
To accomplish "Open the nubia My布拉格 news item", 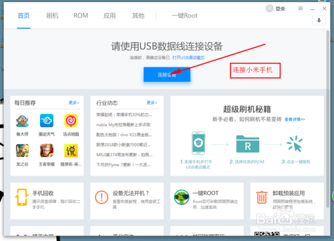I will [x=123, y=125].
